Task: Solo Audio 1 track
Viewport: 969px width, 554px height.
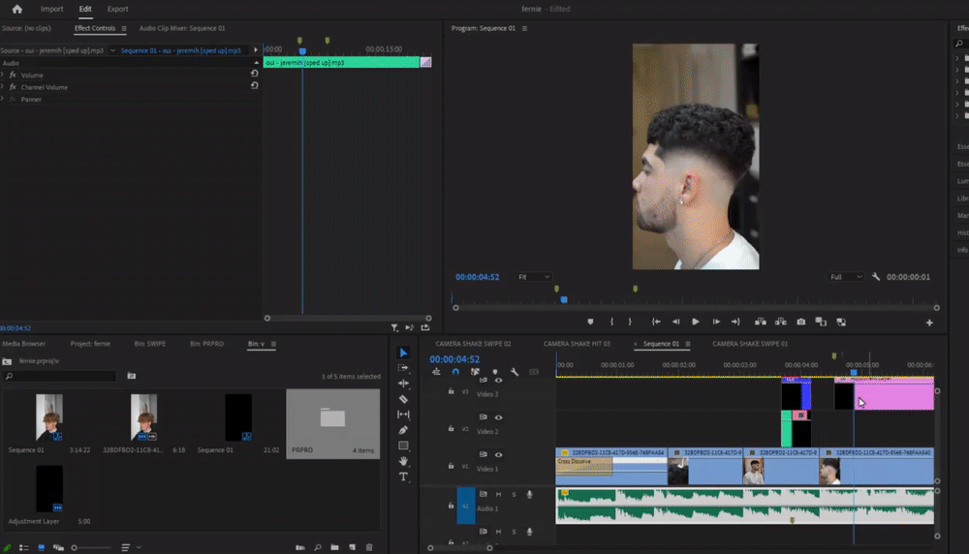Action: 514,494
